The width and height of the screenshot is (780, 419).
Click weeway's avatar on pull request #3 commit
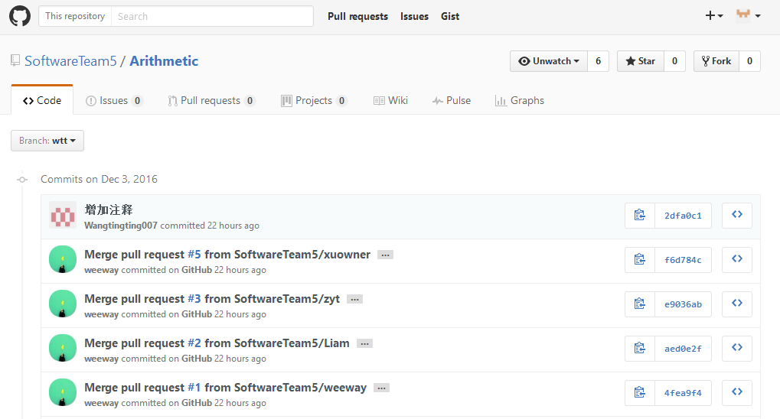click(63, 304)
